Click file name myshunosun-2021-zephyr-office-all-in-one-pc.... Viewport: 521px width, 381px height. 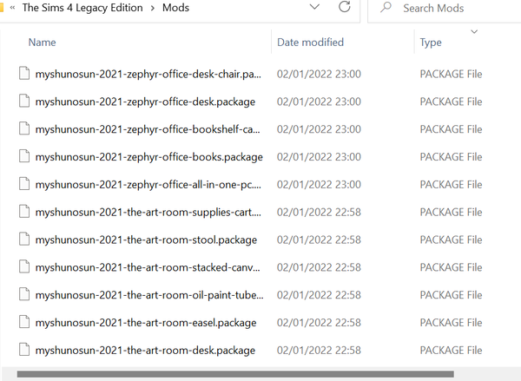[x=148, y=184]
